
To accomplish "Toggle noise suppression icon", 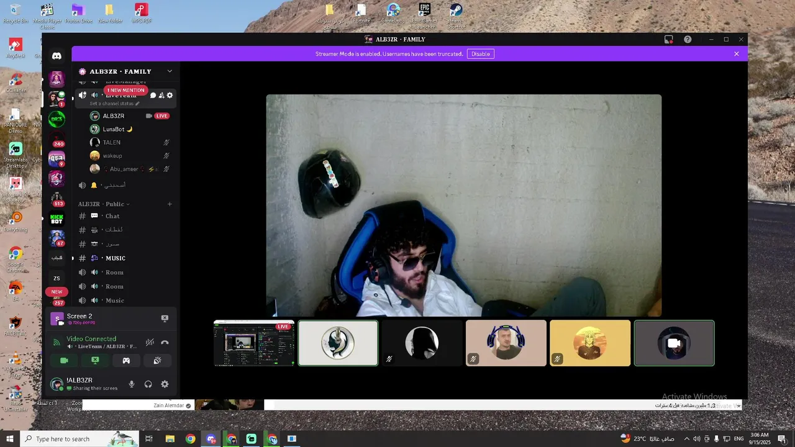I will [150, 342].
